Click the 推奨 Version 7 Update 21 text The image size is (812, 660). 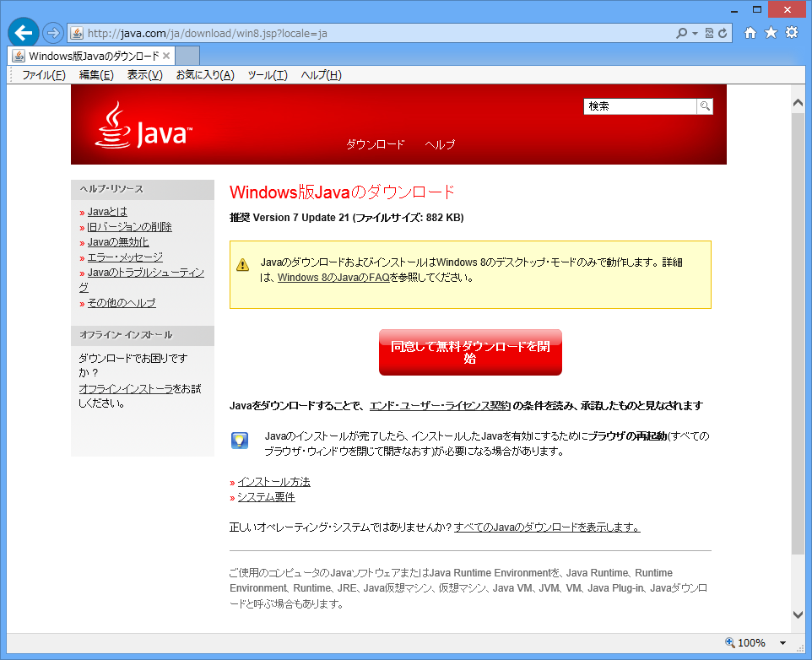[x=290, y=218]
